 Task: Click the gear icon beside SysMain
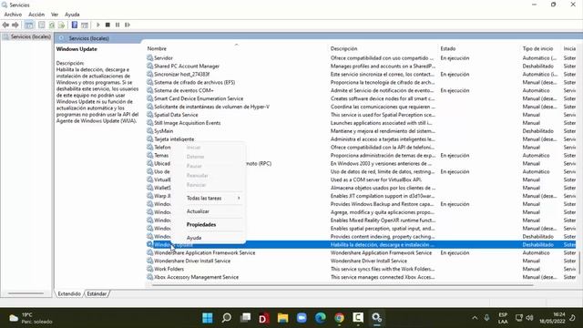pyautogui.click(x=149, y=131)
